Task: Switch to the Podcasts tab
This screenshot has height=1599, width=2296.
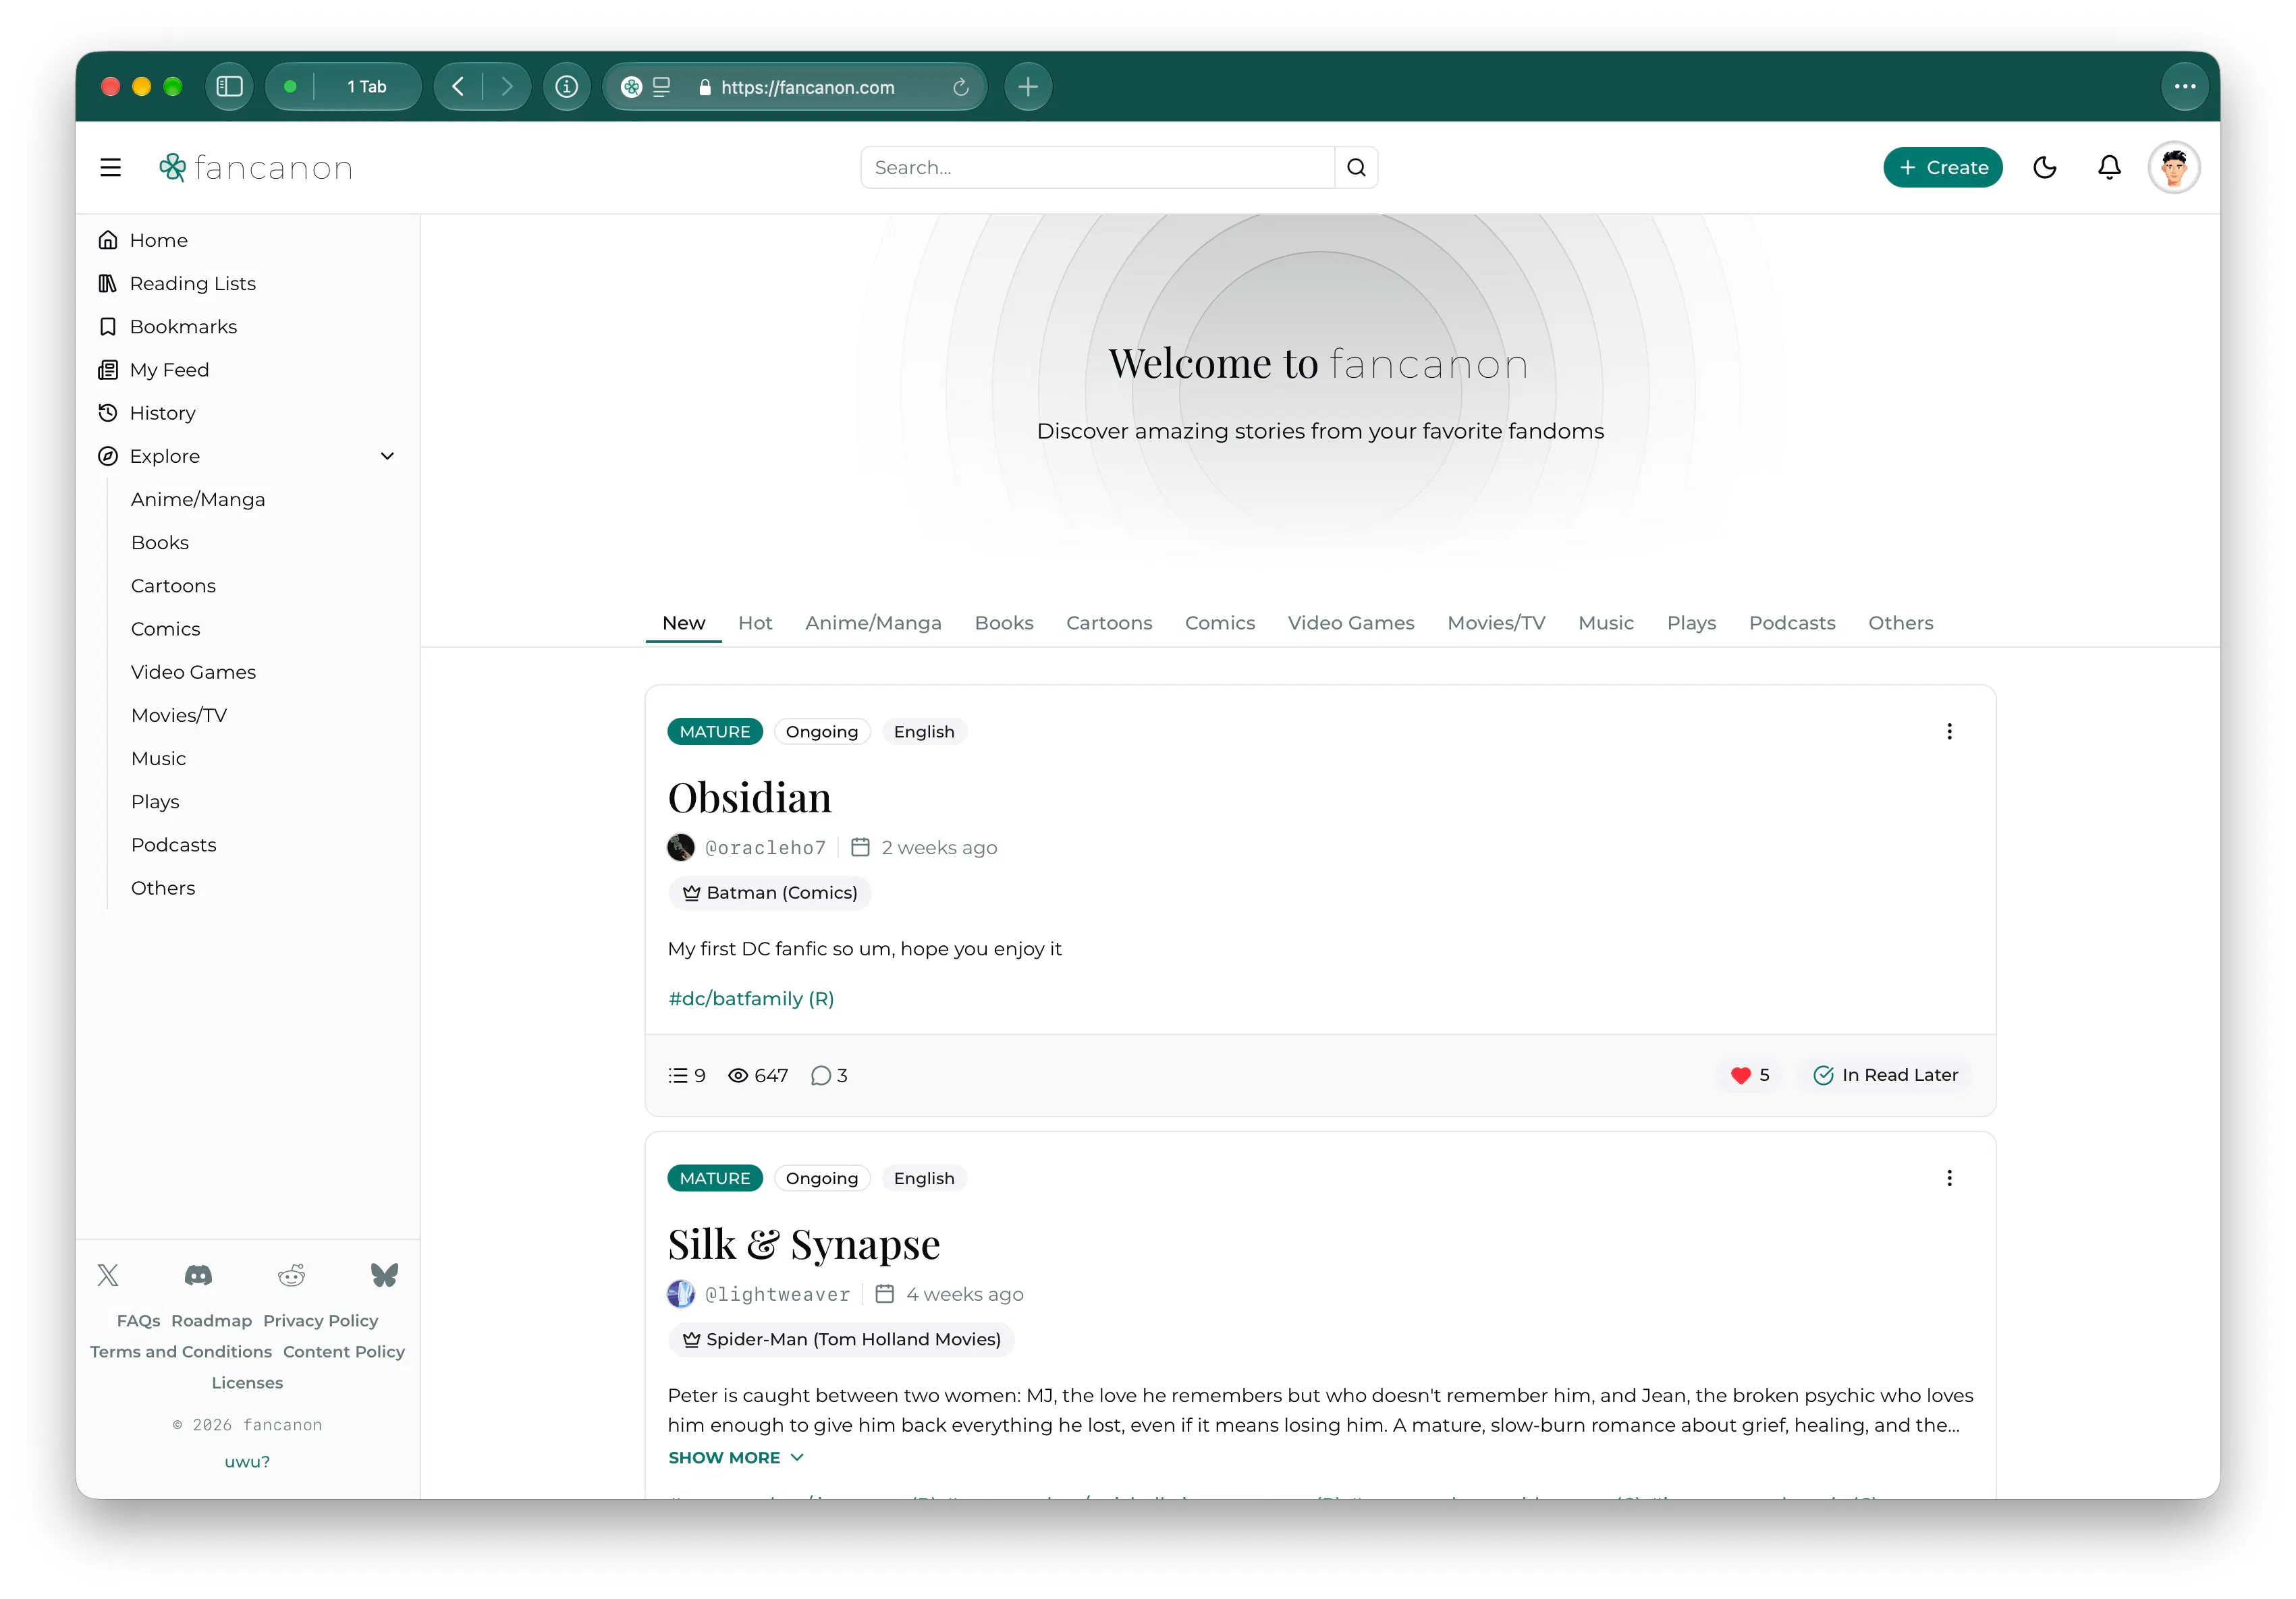Action: (1791, 623)
